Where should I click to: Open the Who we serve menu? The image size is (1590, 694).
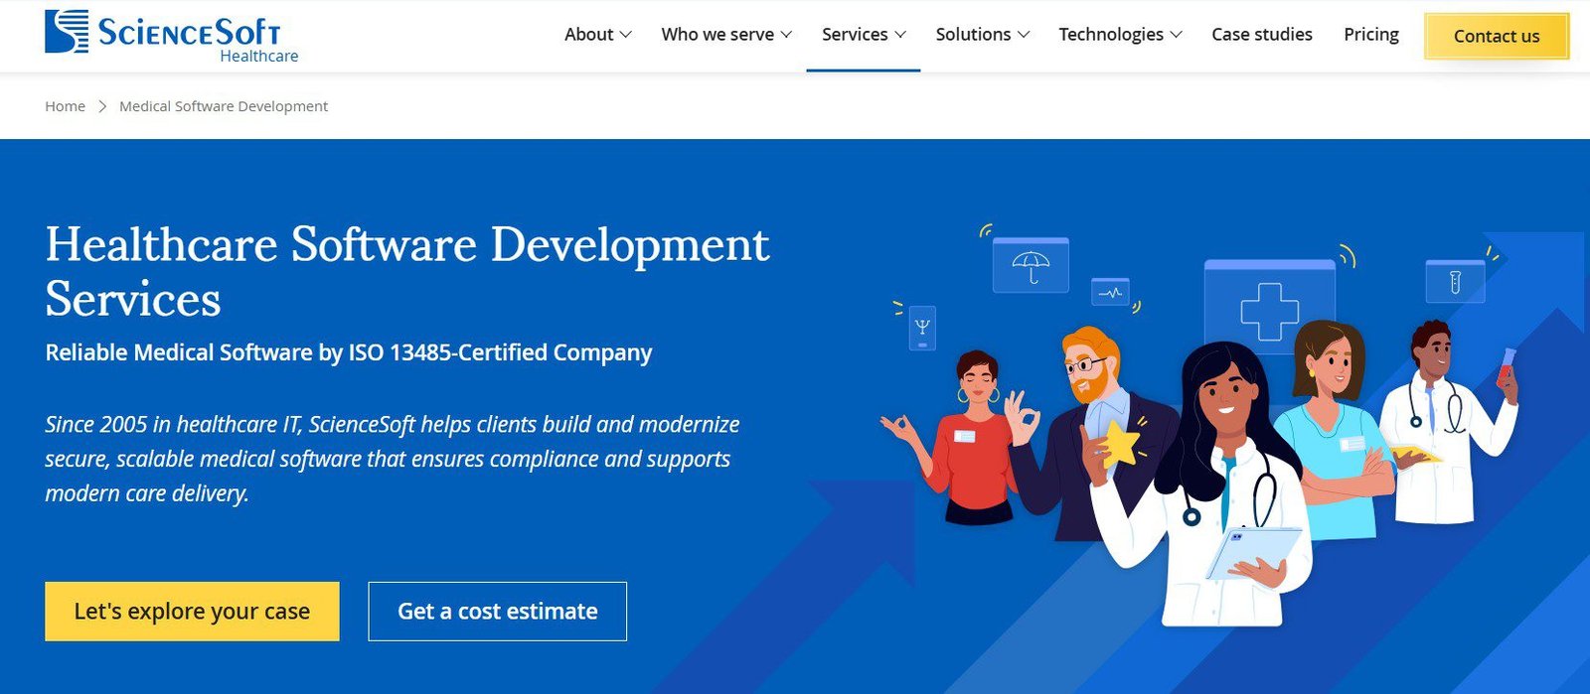[726, 34]
